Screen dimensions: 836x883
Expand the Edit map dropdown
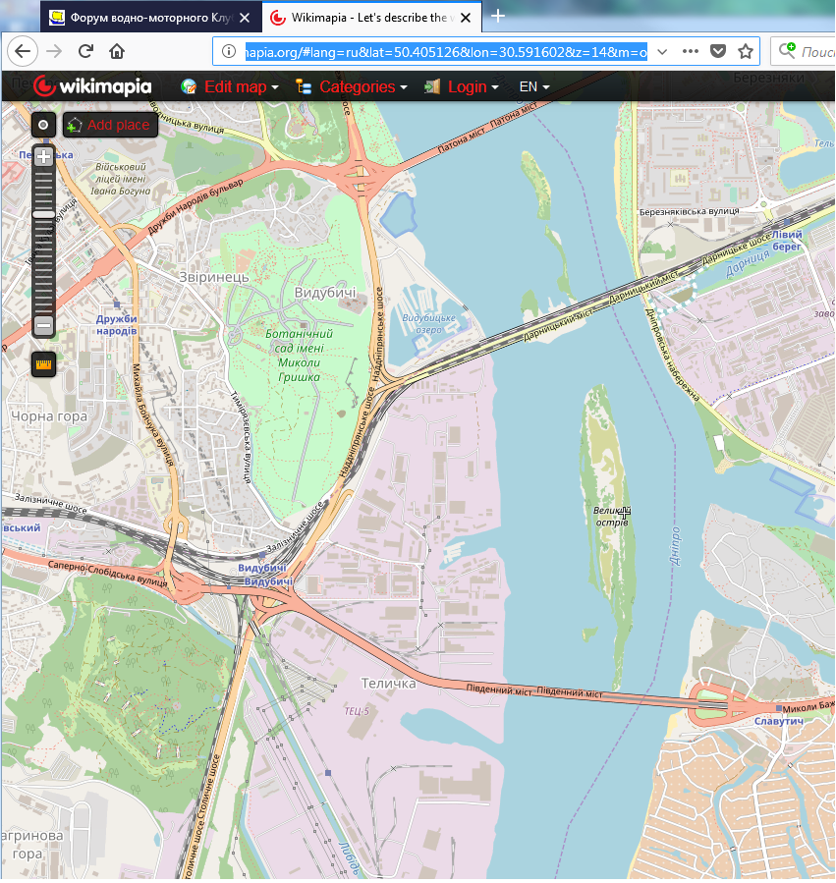coord(230,86)
